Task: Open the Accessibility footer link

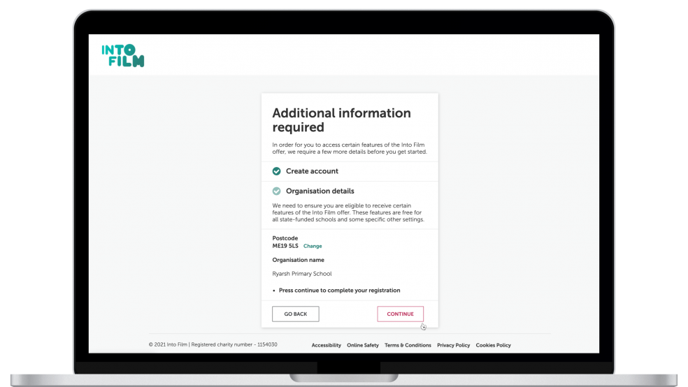Action: click(326, 345)
